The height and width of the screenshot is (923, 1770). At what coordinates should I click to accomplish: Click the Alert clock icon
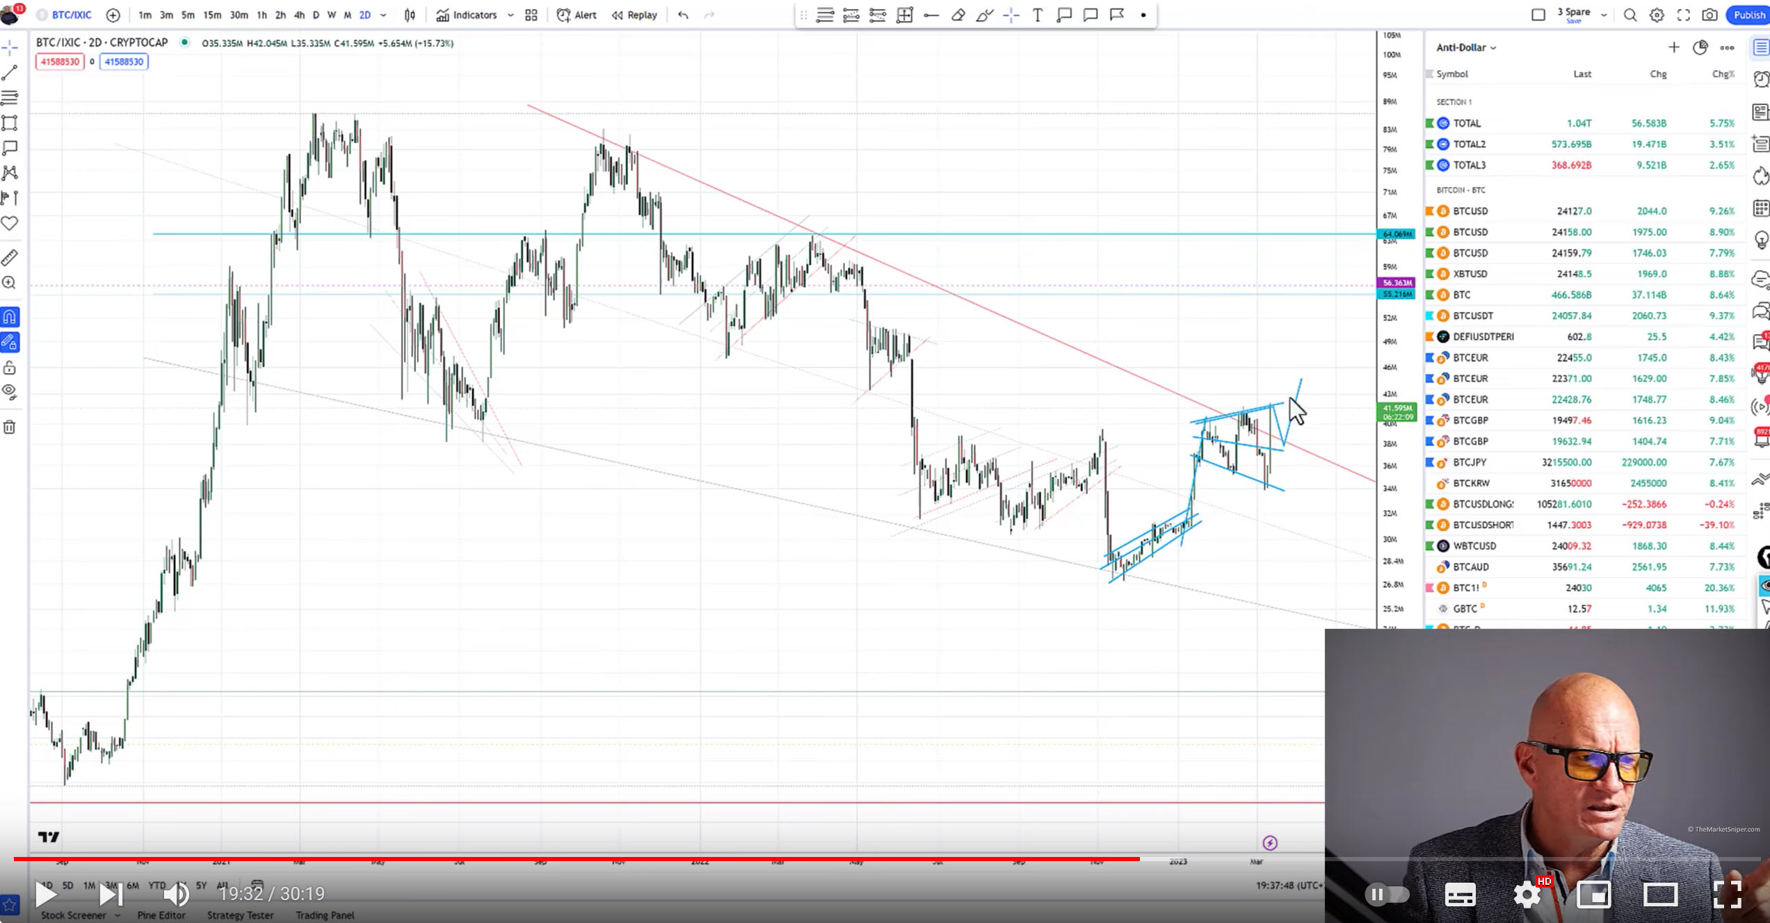coord(563,15)
